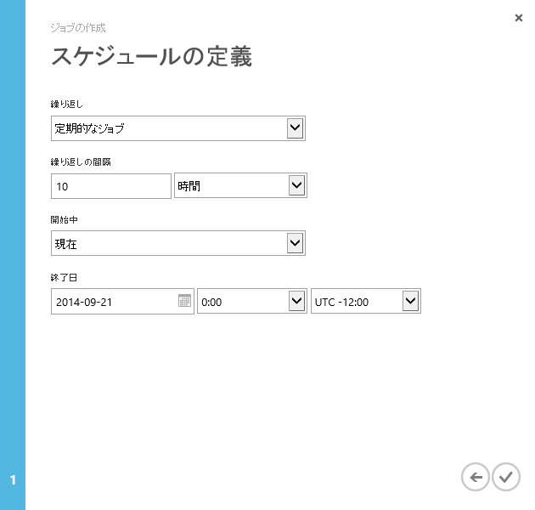Open the 0:00 end time dropdown arrow

click(x=296, y=301)
